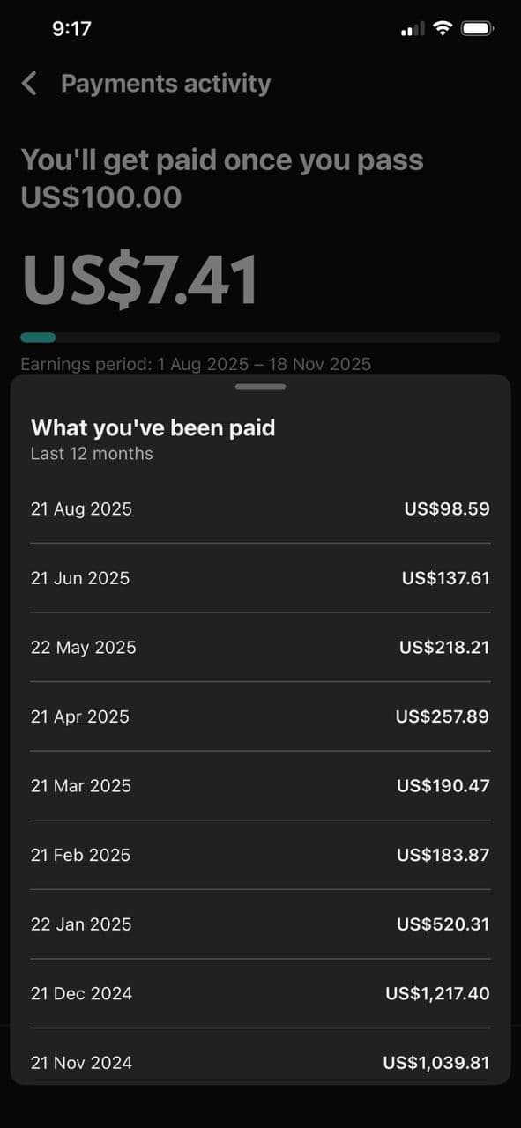Tap the back chevron arrow

click(x=28, y=83)
